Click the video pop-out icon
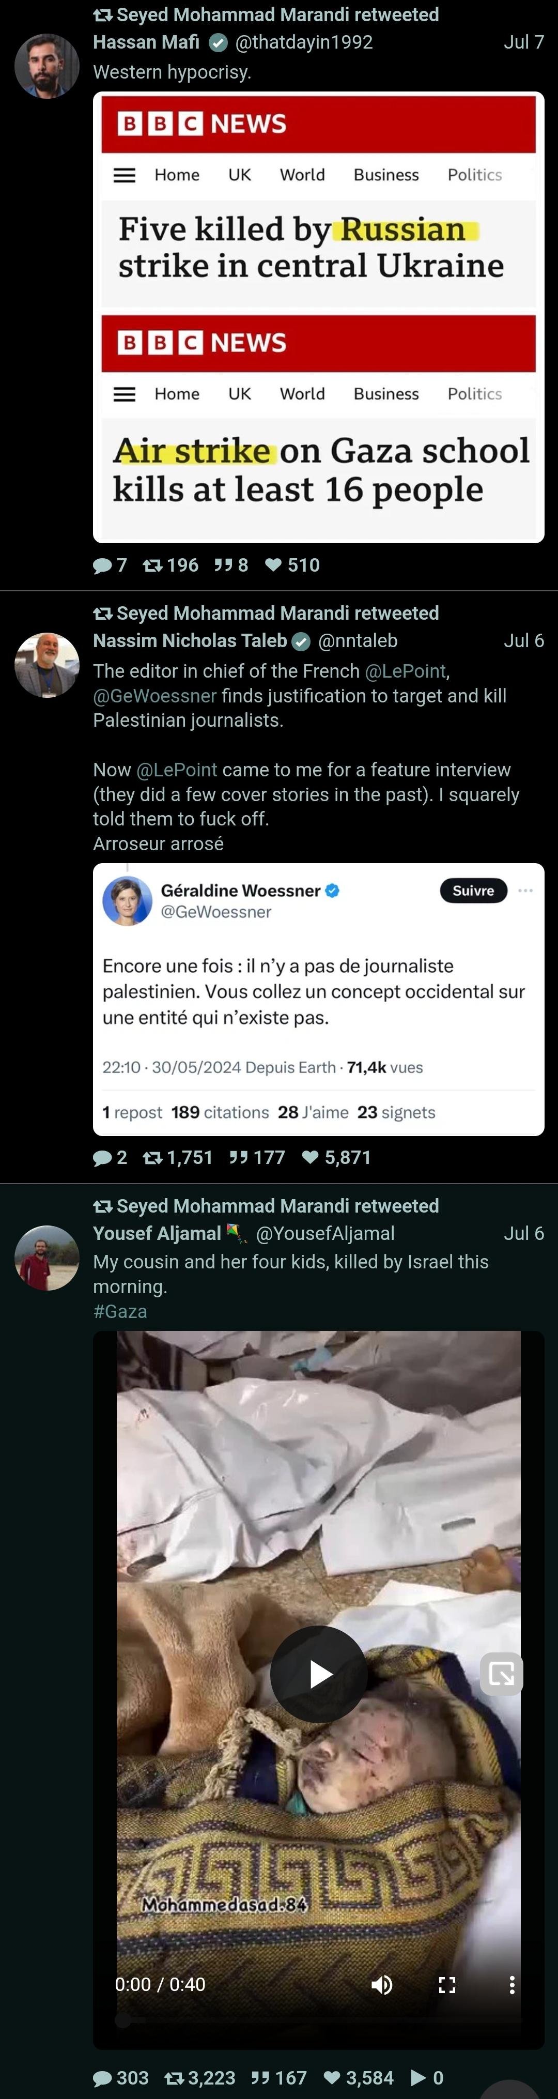This screenshot has height=2099, width=558. 502,1675
